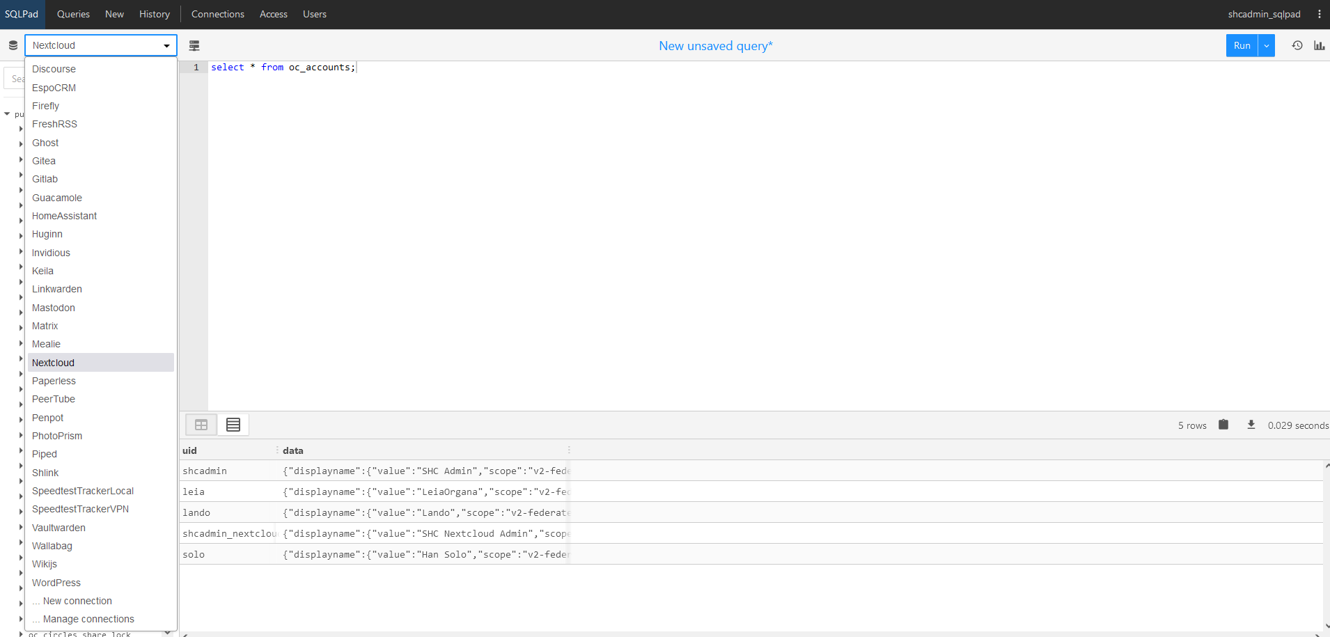
Task: Select Gitea connection
Action: (101, 161)
